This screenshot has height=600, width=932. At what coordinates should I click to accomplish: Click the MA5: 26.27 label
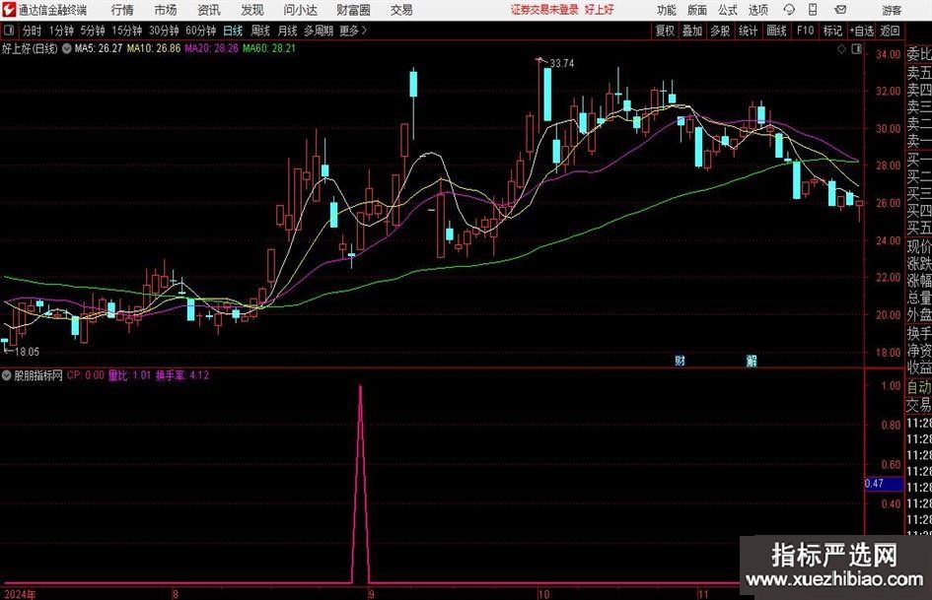pyautogui.click(x=98, y=48)
